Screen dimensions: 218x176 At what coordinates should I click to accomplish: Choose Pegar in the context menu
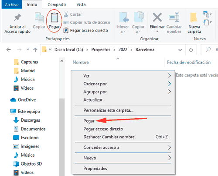89,121
